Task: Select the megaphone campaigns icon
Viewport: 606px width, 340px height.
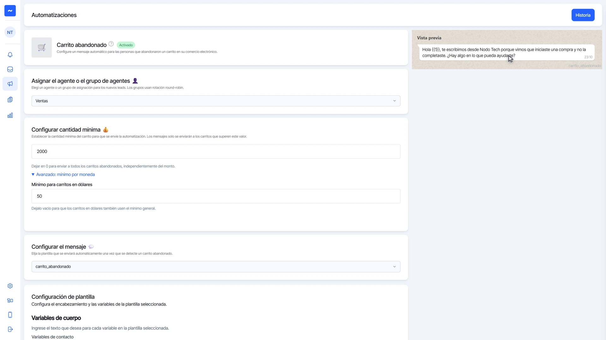Action: tap(10, 84)
